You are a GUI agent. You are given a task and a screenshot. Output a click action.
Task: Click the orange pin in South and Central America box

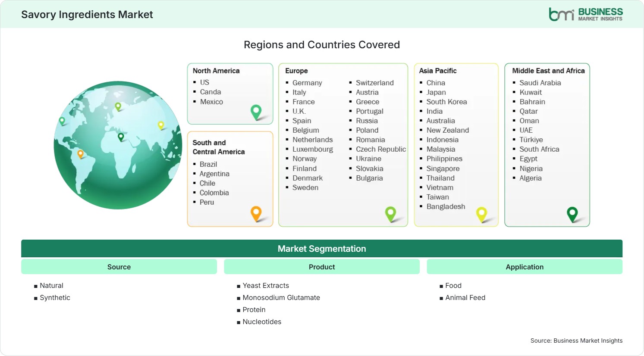[256, 214]
